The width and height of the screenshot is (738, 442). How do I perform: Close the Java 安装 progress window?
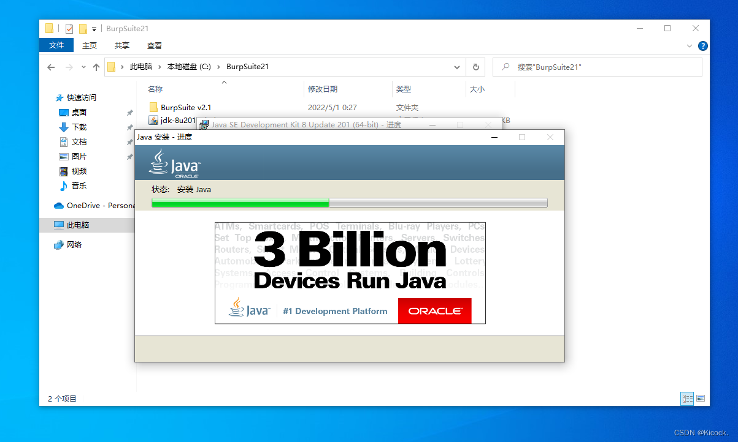[550, 137]
